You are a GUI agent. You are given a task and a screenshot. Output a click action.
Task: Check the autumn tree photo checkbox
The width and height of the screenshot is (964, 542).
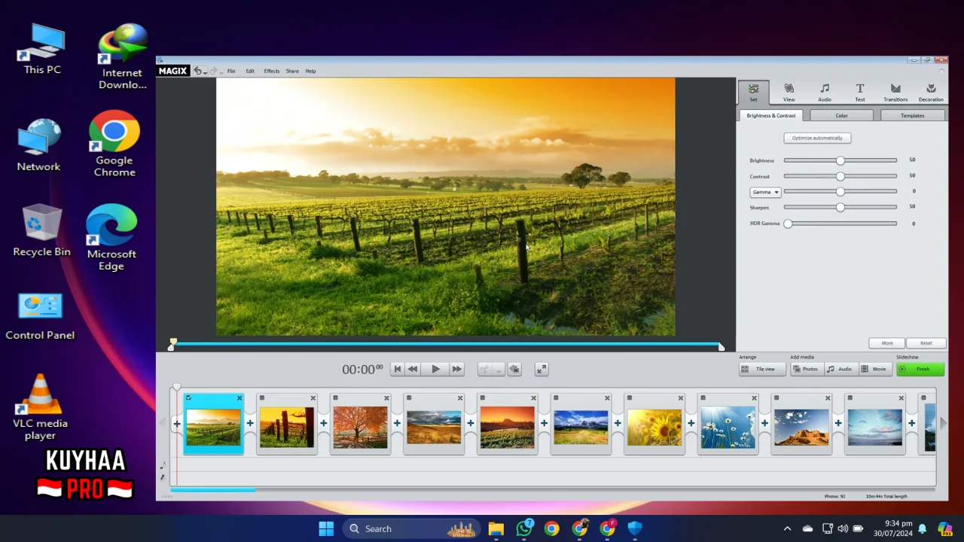point(335,398)
